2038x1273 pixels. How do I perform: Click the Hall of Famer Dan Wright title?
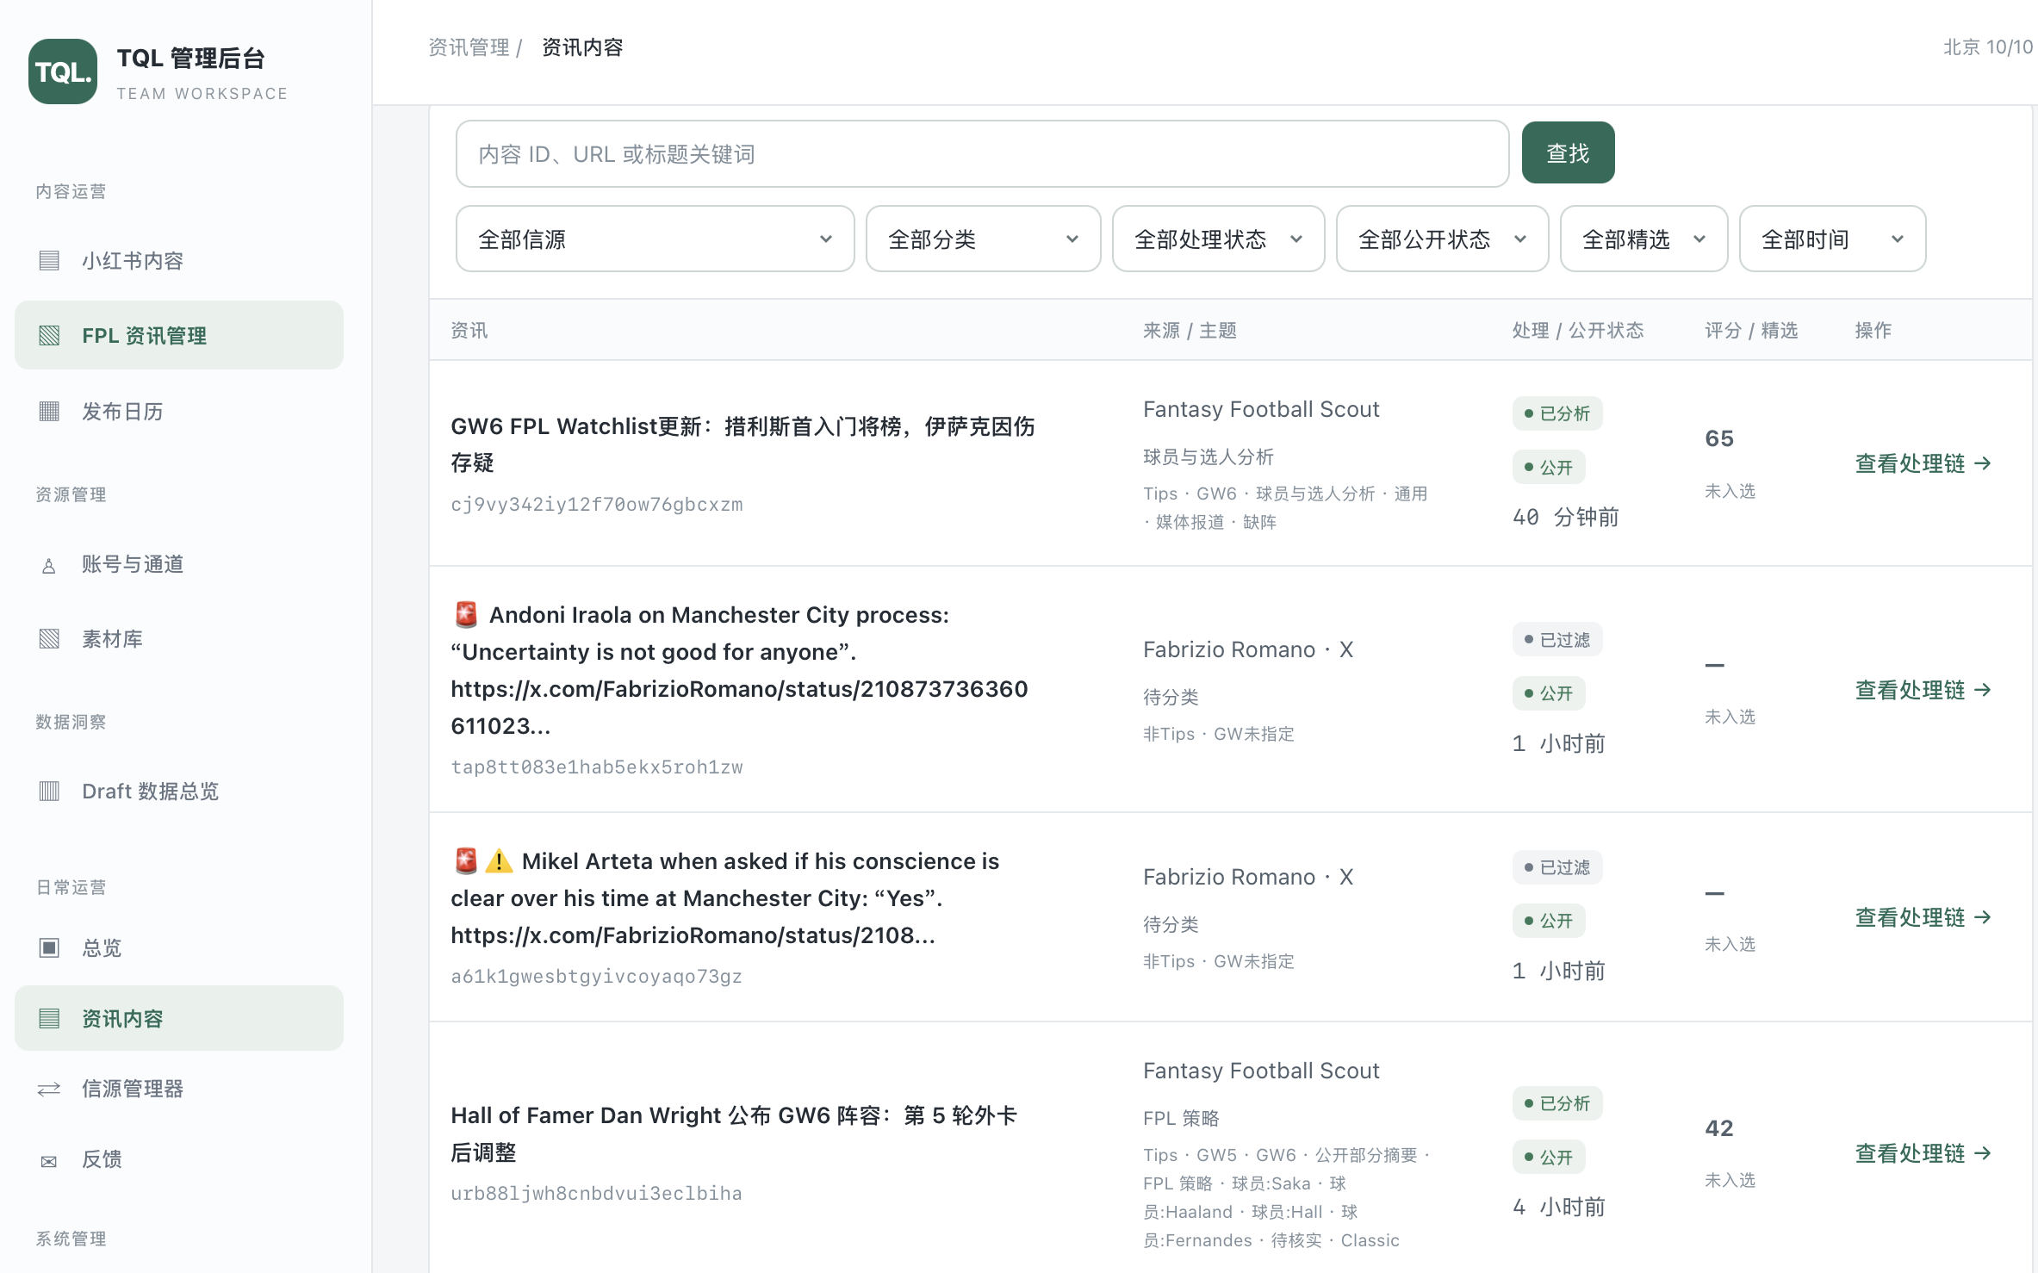(x=734, y=1133)
